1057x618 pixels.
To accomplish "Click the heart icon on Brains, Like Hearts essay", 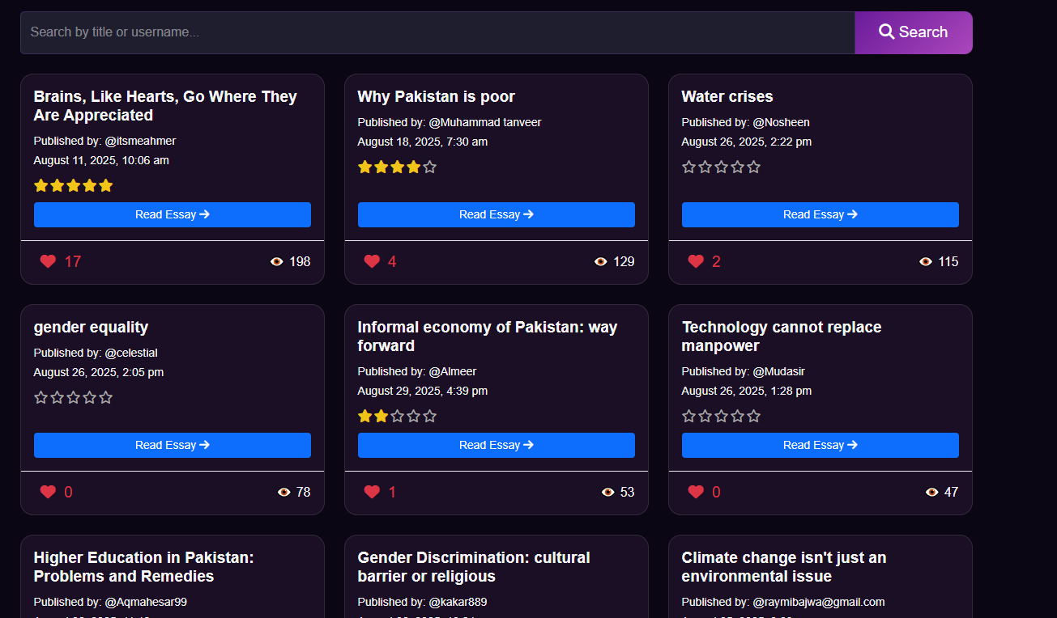I will pos(48,261).
